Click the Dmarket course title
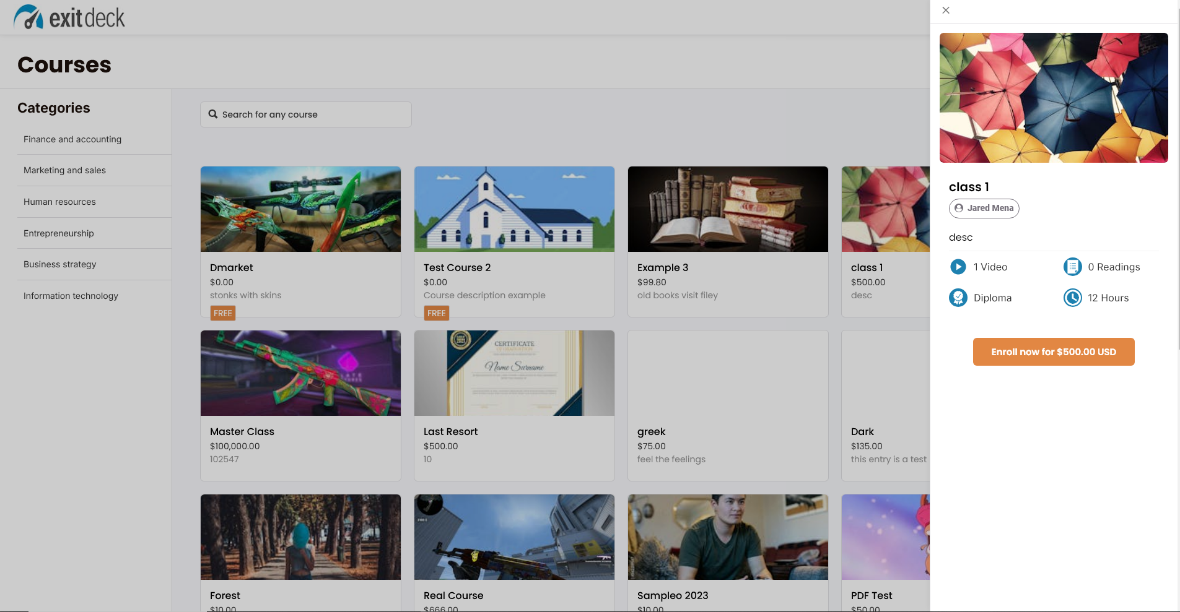Viewport: 1180px width, 612px height. 232,267
